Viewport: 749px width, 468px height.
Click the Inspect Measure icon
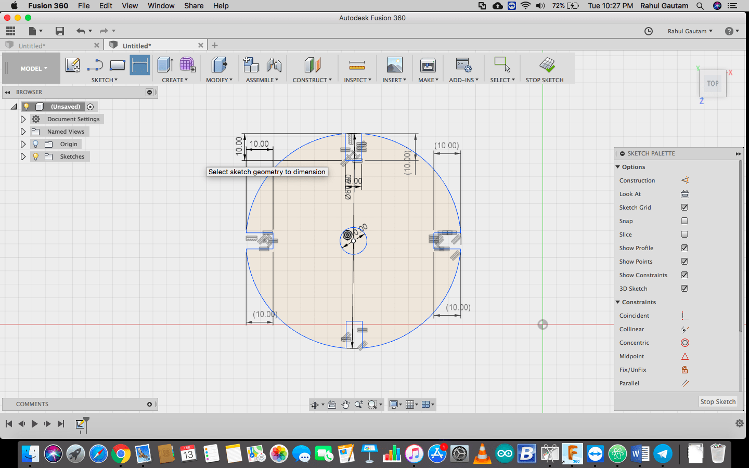click(x=357, y=65)
